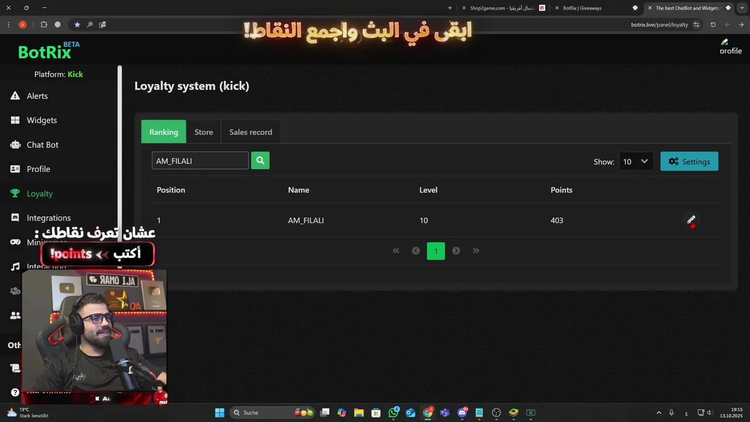View site information next to the URL

click(x=696, y=25)
